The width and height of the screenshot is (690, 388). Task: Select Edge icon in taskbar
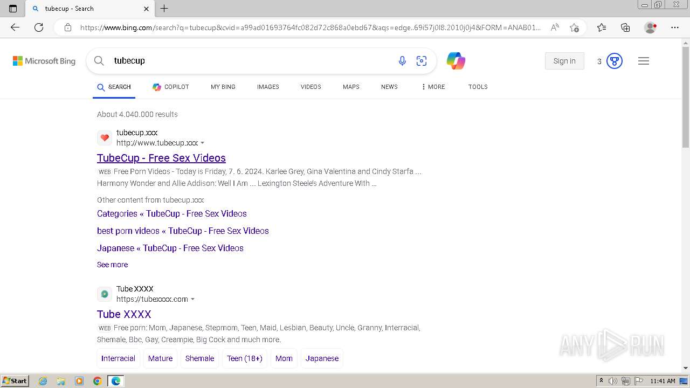point(116,381)
